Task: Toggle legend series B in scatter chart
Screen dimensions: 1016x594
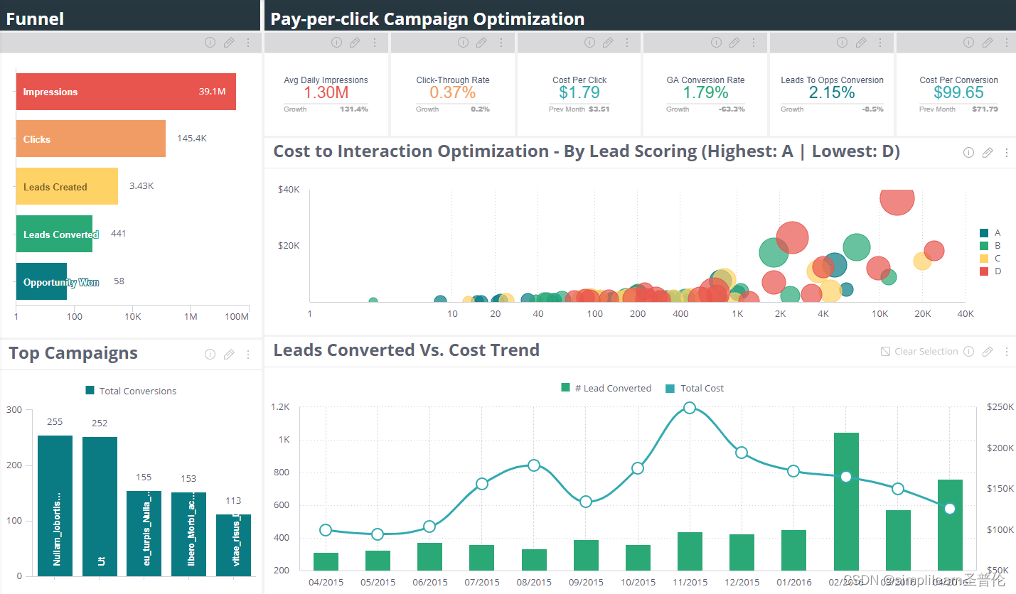Action: [990, 246]
